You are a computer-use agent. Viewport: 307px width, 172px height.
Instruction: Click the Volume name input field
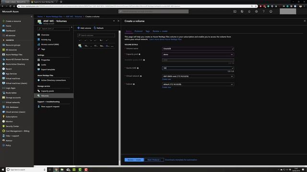coord(198,49)
